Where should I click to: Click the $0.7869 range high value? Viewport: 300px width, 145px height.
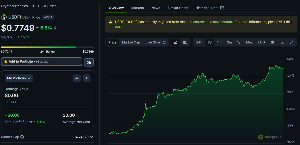point(88,52)
